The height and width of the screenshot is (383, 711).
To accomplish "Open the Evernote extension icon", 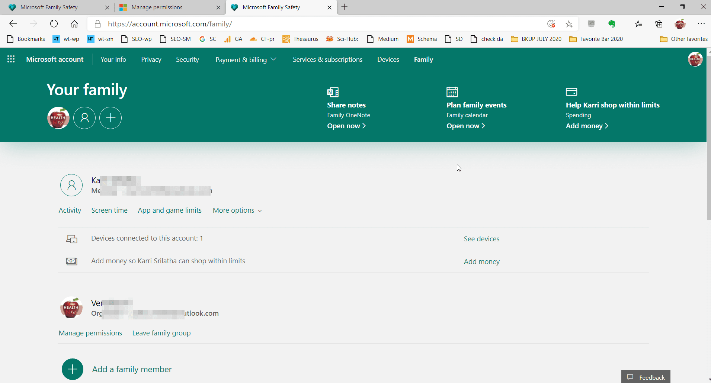I will (612, 24).
